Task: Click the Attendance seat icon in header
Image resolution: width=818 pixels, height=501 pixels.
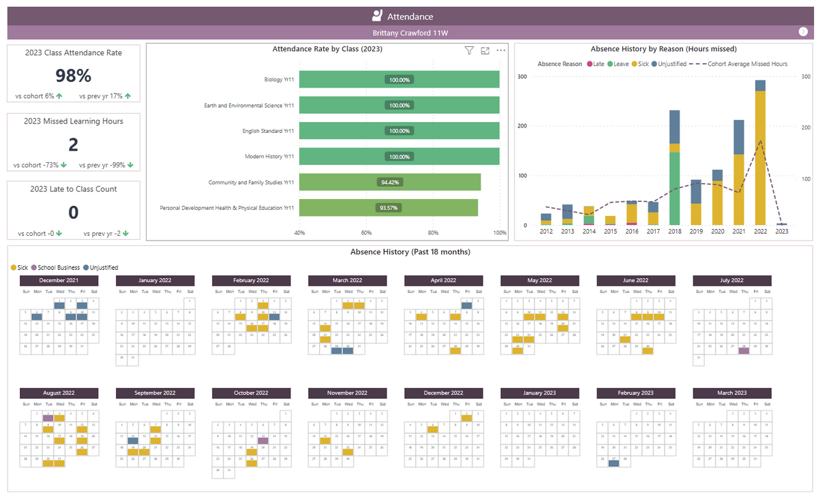Action: coord(377,16)
